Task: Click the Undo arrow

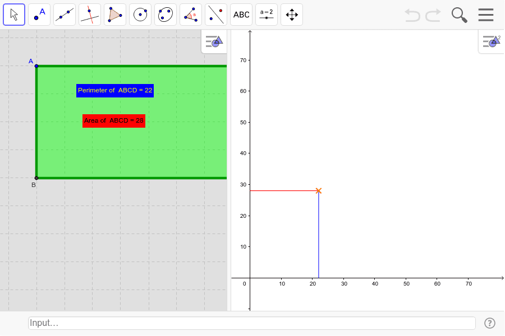Action: [412, 15]
